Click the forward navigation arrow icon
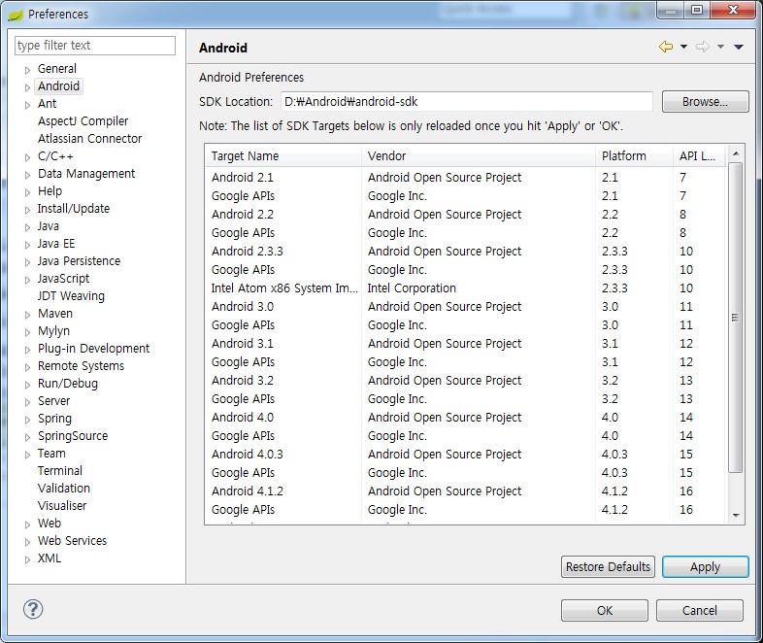 pos(703,47)
